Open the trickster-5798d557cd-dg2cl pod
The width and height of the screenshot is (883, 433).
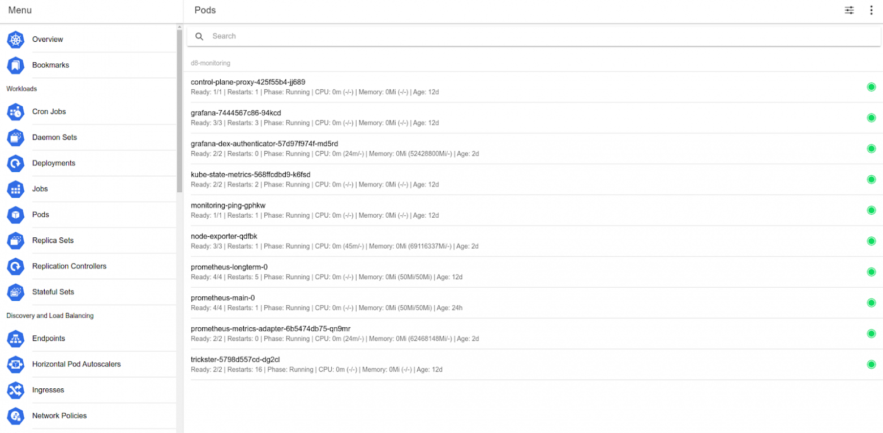235,360
